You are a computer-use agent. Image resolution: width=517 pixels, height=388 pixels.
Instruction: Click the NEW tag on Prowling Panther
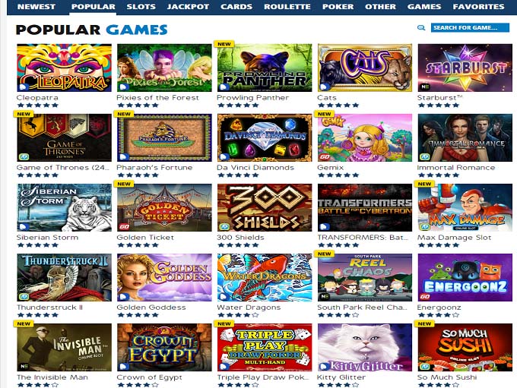tap(224, 44)
